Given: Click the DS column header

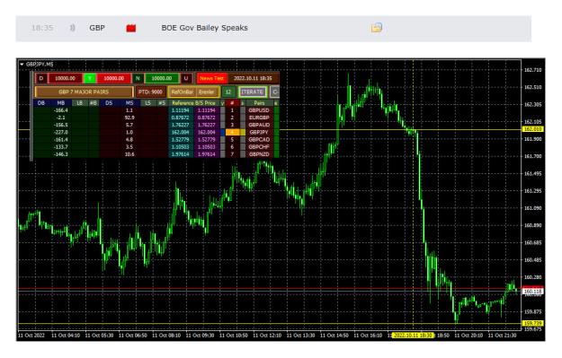Looking at the screenshot, I should click(109, 103).
